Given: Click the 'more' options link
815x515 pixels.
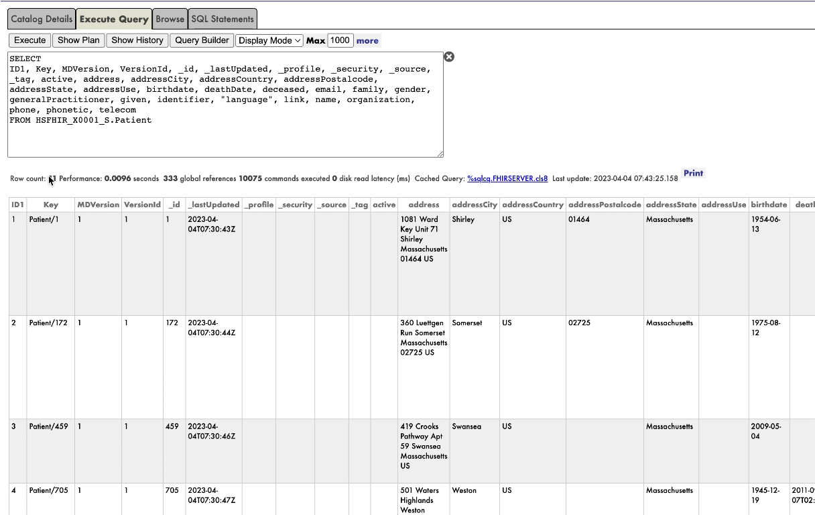Looking at the screenshot, I should [367, 41].
